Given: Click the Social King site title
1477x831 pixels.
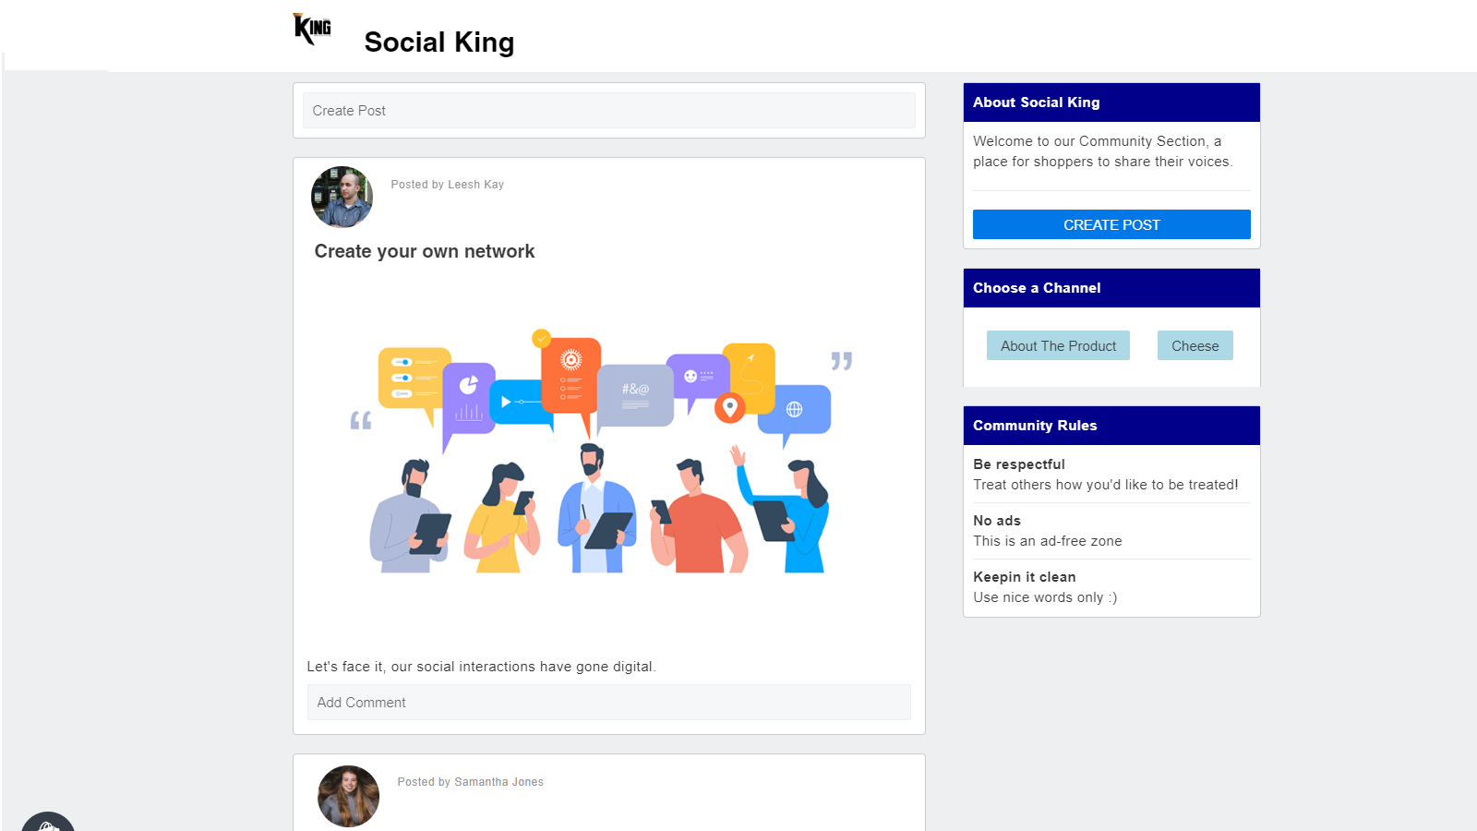Looking at the screenshot, I should pyautogui.click(x=438, y=42).
